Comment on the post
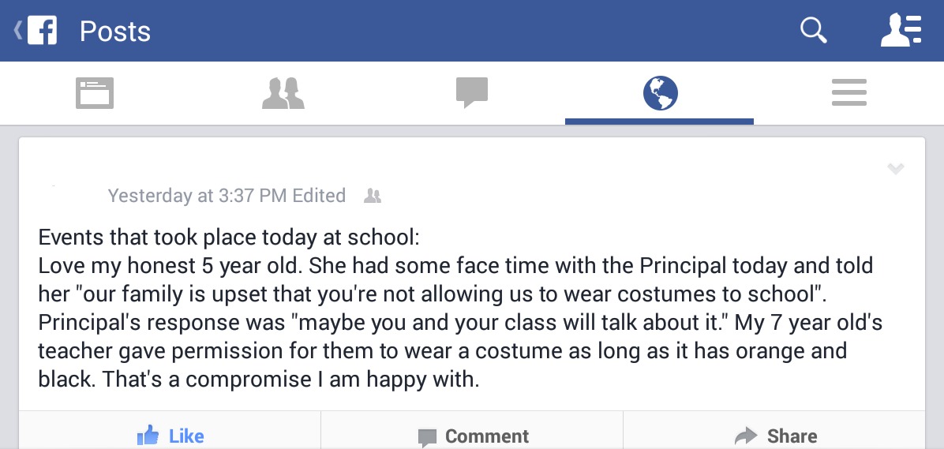 pos(473,436)
